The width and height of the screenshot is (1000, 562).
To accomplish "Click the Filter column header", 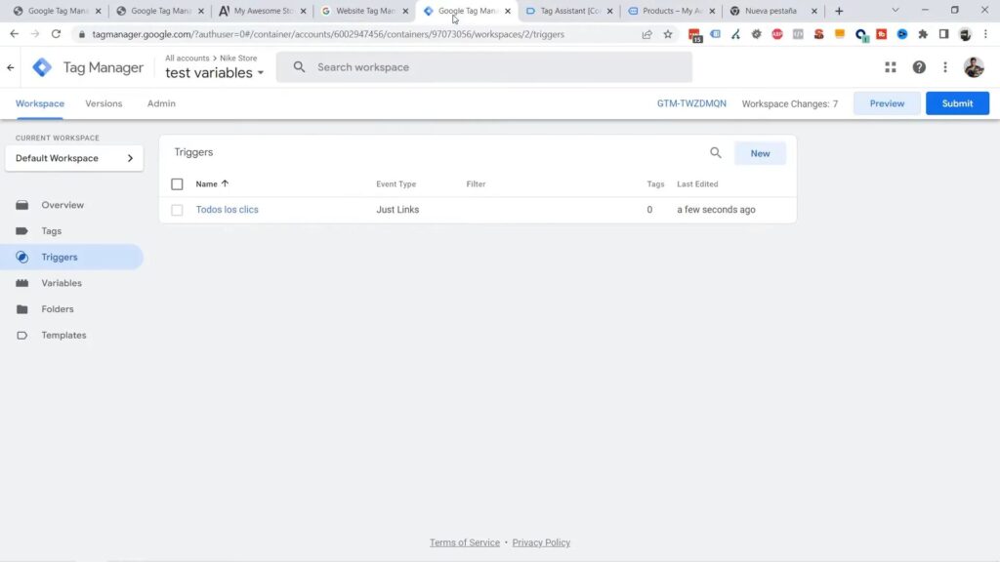I will [476, 184].
